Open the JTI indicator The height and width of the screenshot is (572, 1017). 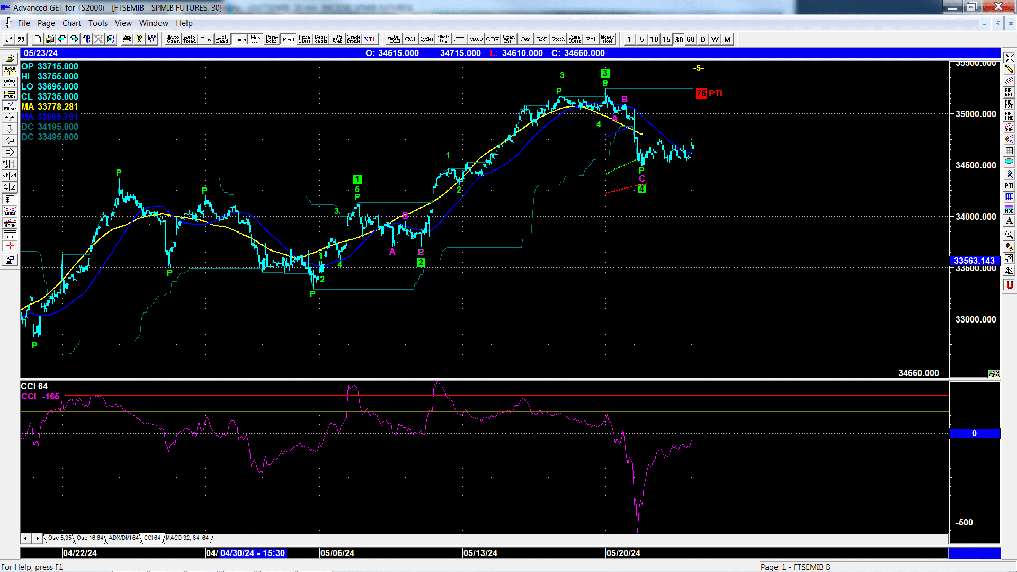pyautogui.click(x=460, y=39)
